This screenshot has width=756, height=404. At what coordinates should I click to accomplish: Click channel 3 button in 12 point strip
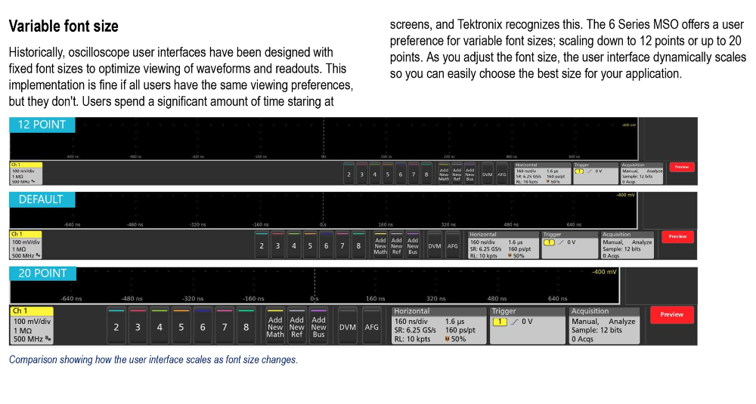click(x=361, y=174)
